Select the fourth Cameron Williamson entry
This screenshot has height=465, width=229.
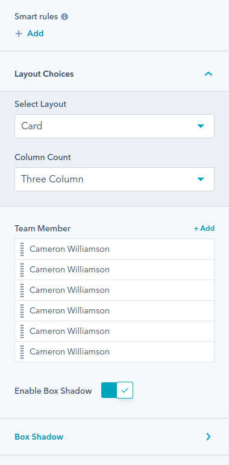point(114,310)
